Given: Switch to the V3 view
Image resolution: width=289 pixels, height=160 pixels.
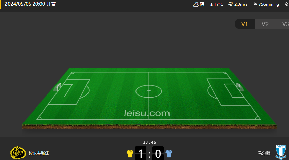Looking at the screenshot, I should [x=284, y=24].
